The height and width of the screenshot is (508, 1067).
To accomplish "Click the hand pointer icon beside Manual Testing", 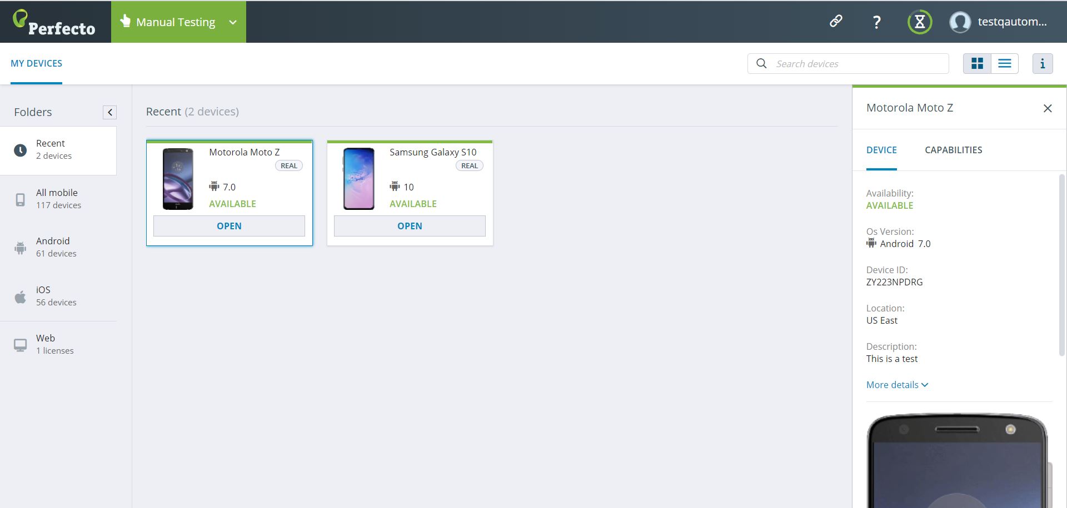I will point(125,21).
